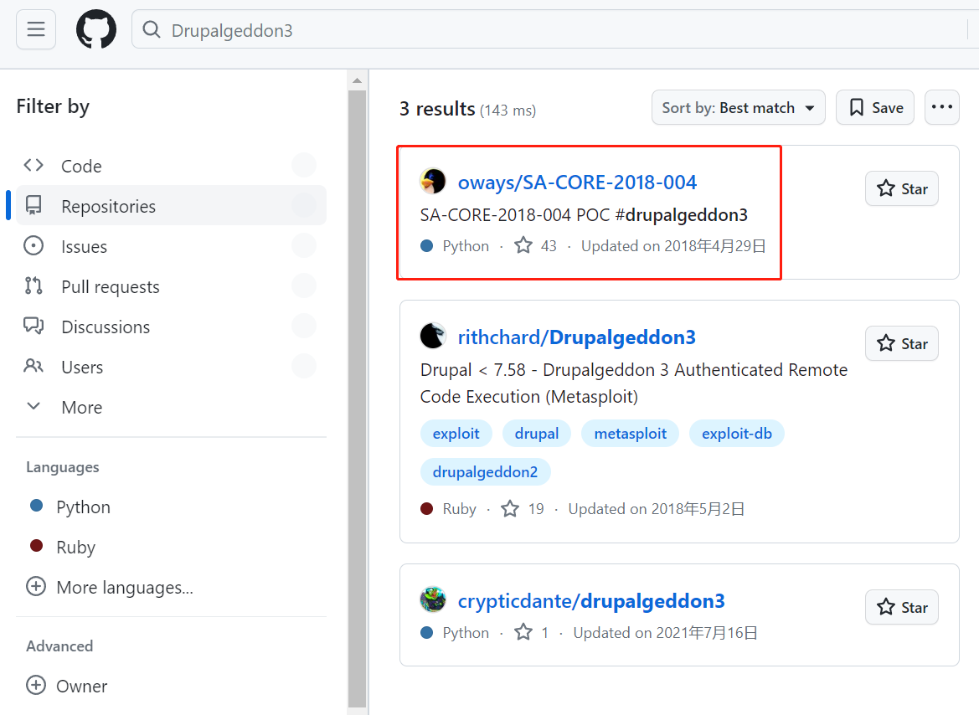The width and height of the screenshot is (979, 715).
Task: Click the crypticdante user avatar
Action: click(x=433, y=600)
